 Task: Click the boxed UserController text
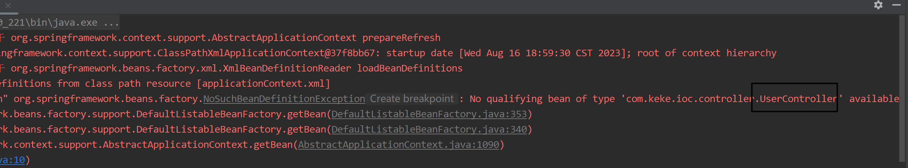[x=798, y=99]
